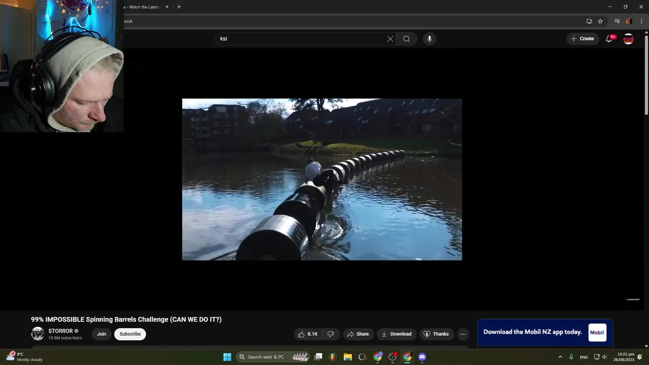Click the Join membership button

pyautogui.click(x=101, y=334)
